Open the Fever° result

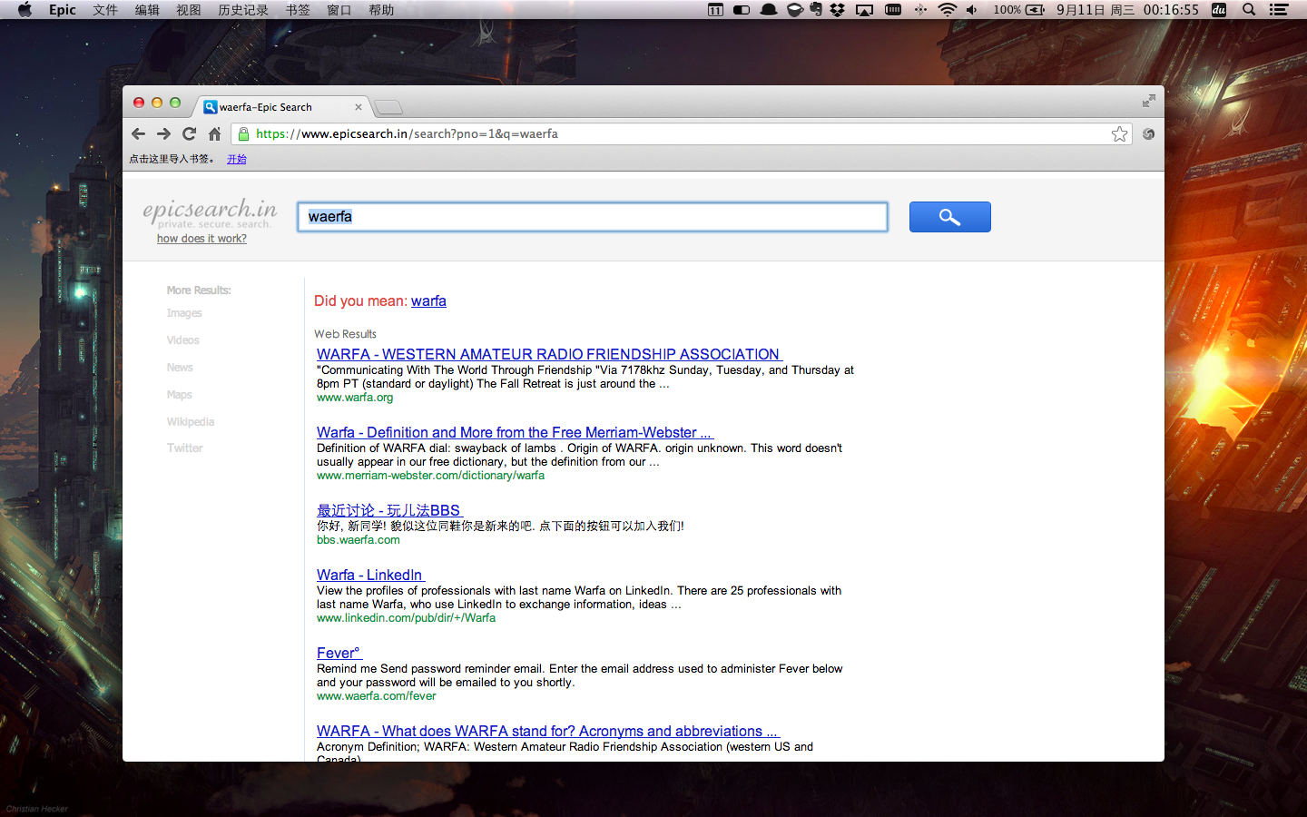(x=339, y=653)
